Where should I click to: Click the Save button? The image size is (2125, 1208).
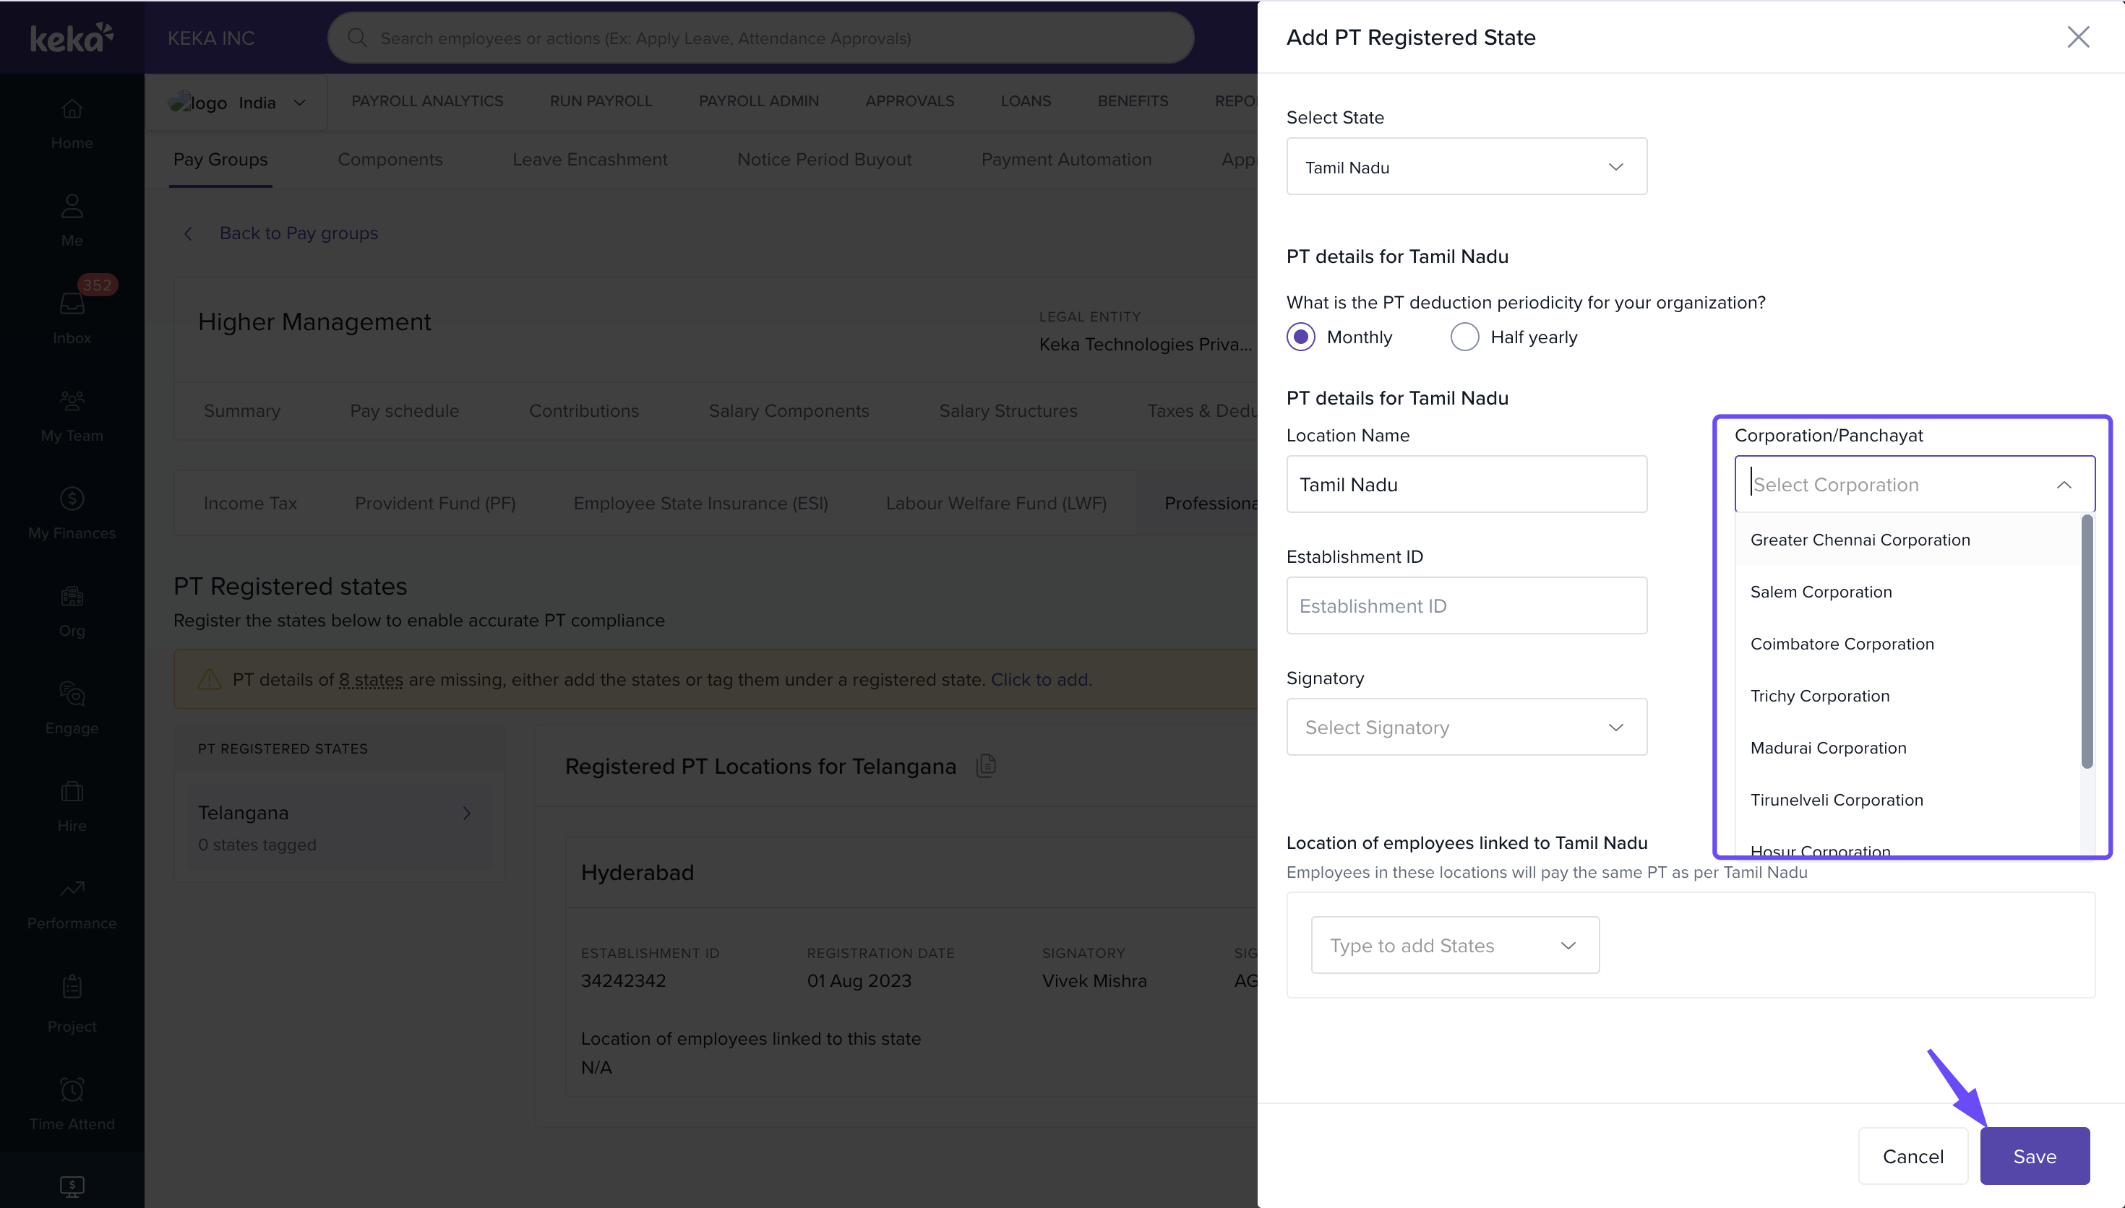pos(2034,1157)
